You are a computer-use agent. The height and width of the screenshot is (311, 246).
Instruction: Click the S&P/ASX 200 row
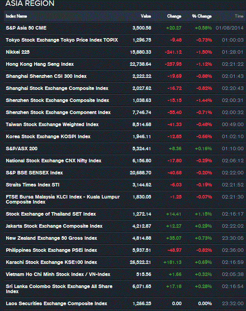click(x=22, y=149)
